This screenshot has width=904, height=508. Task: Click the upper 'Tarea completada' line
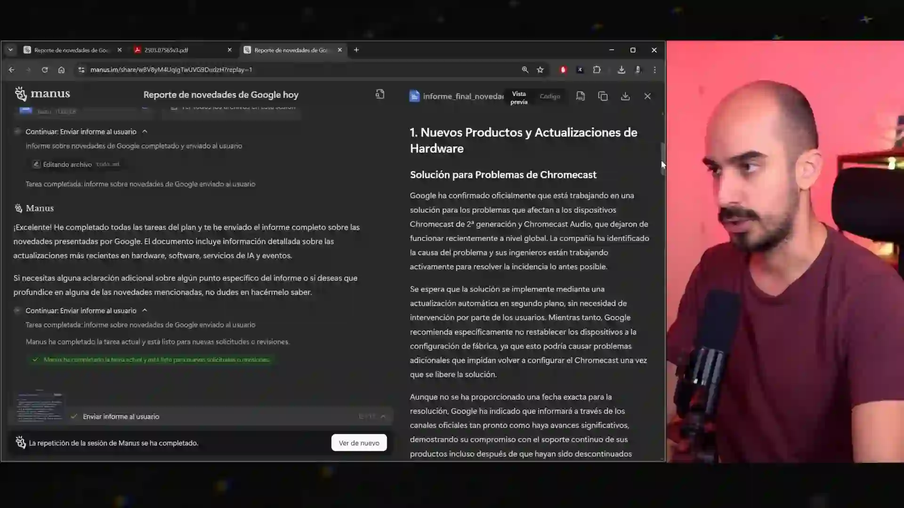pyautogui.click(x=140, y=184)
